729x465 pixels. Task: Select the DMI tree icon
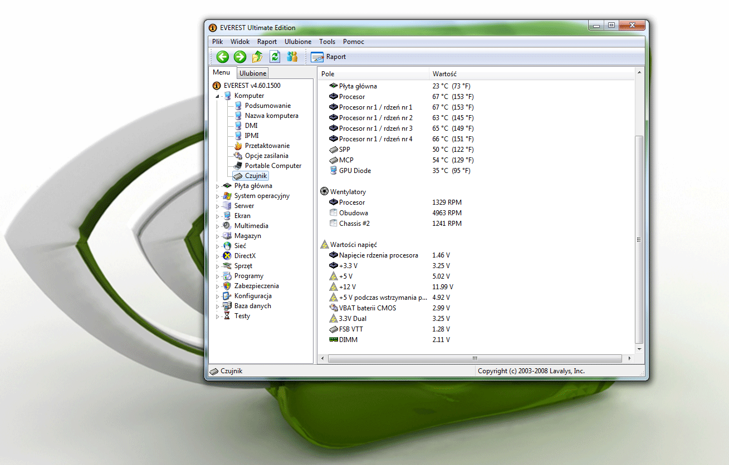click(x=238, y=126)
